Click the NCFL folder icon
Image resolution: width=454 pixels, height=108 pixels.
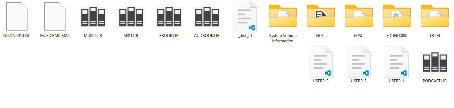[x=321, y=16]
